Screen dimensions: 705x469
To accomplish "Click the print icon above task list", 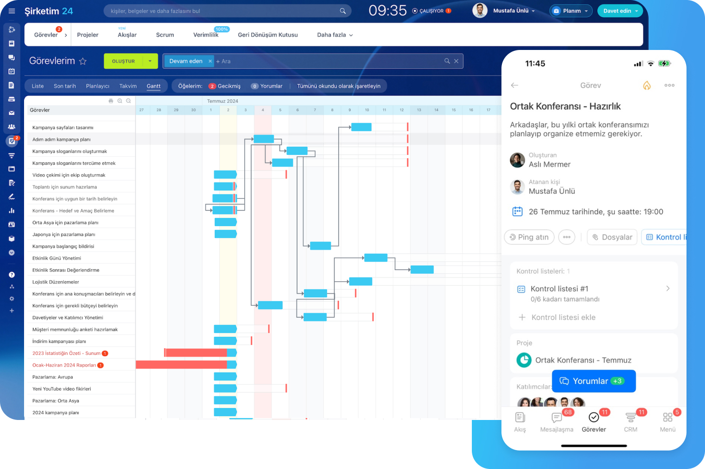I will pyautogui.click(x=111, y=101).
